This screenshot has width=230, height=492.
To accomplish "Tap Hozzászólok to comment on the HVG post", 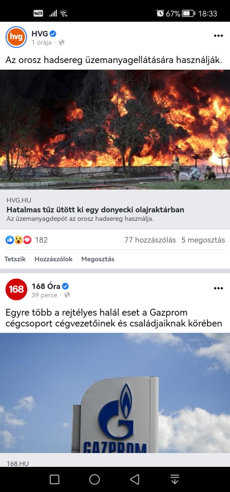I will 54,259.
